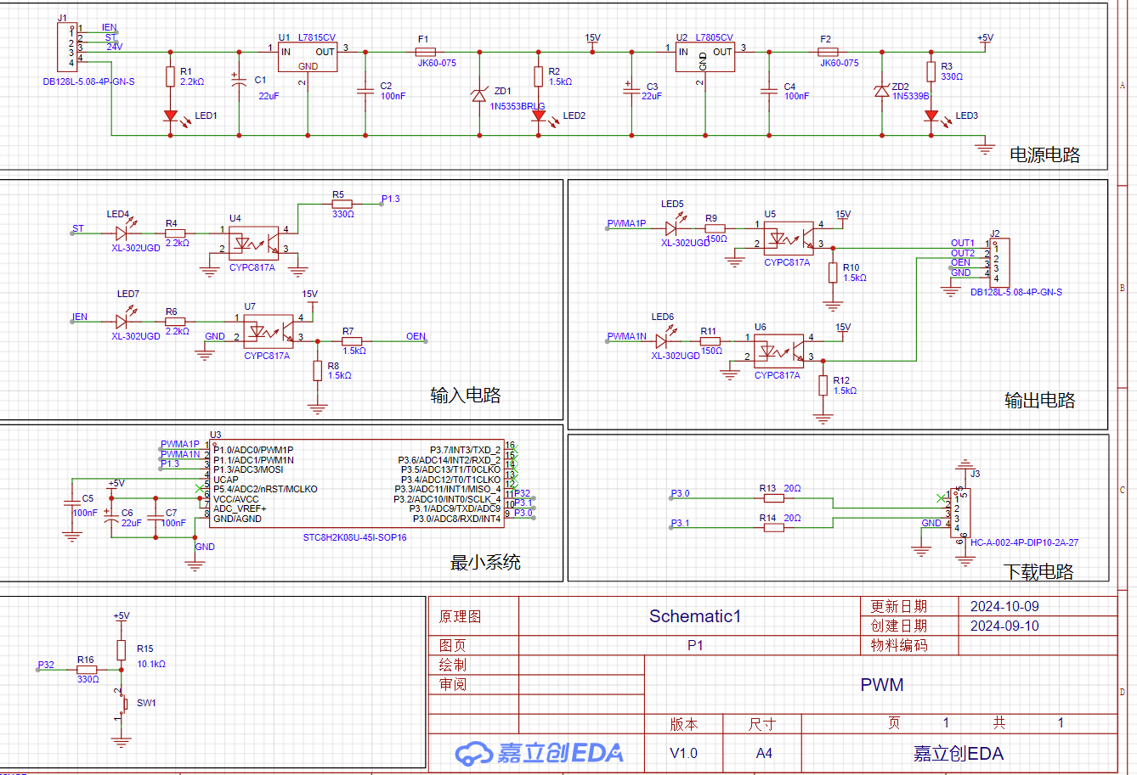Select Zener diode ZD2 symbol

click(x=882, y=90)
